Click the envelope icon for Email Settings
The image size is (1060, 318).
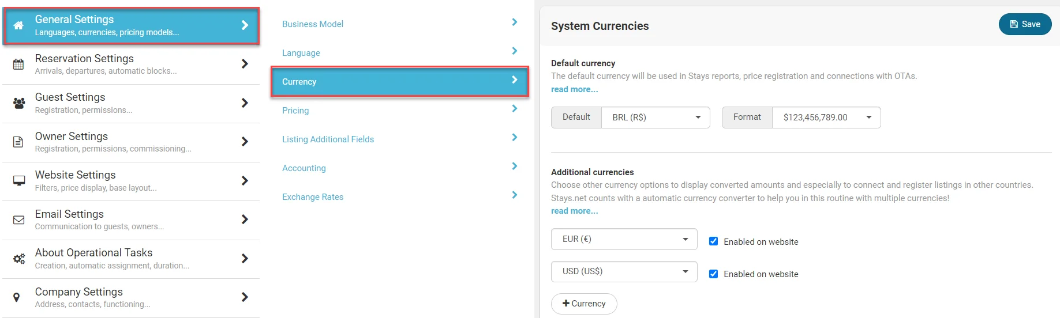[x=19, y=219]
